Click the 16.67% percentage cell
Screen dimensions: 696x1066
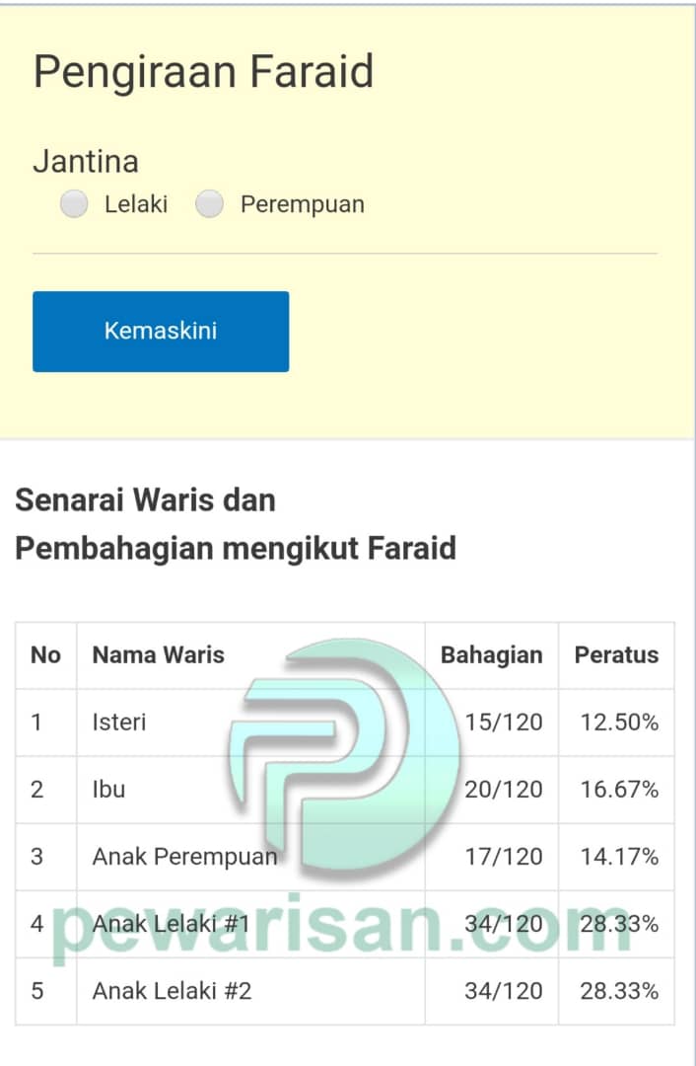(619, 790)
